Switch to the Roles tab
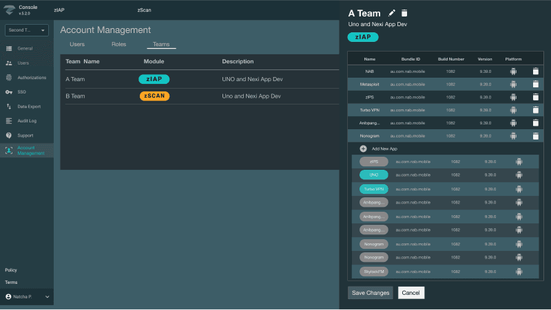 (118, 44)
